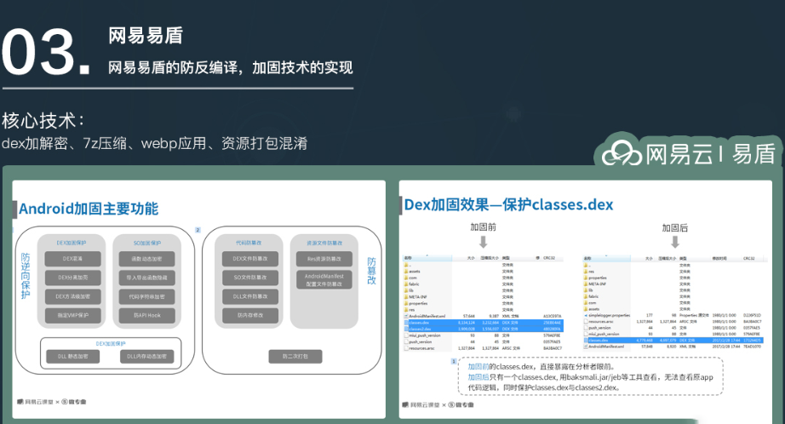Click the simplelogger.properties file icon in 加固后 list
Viewport: 785px width, 424px height.
(x=586, y=315)
